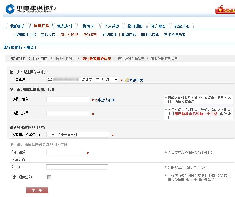Viewport: 235px width, 197px height.
Task: Focus the 收款人姓名 input field
Action: (68, 99)
